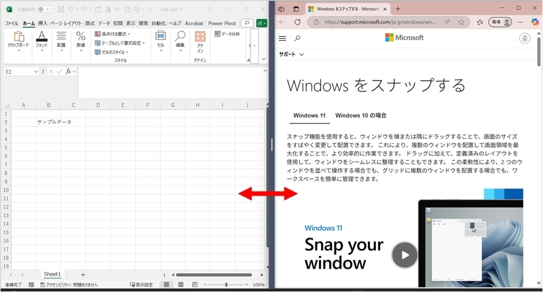This screenshot has height=292, width=543.
Task: Click the macro record icon in status bar
Action: click(31, 285)
